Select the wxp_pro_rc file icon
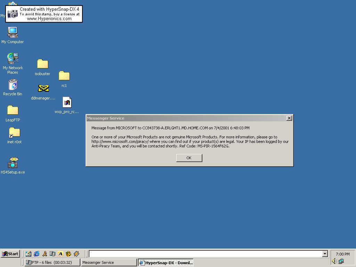Image resolution: width=356 pixels, height=267 pixels. click(67, 105)
